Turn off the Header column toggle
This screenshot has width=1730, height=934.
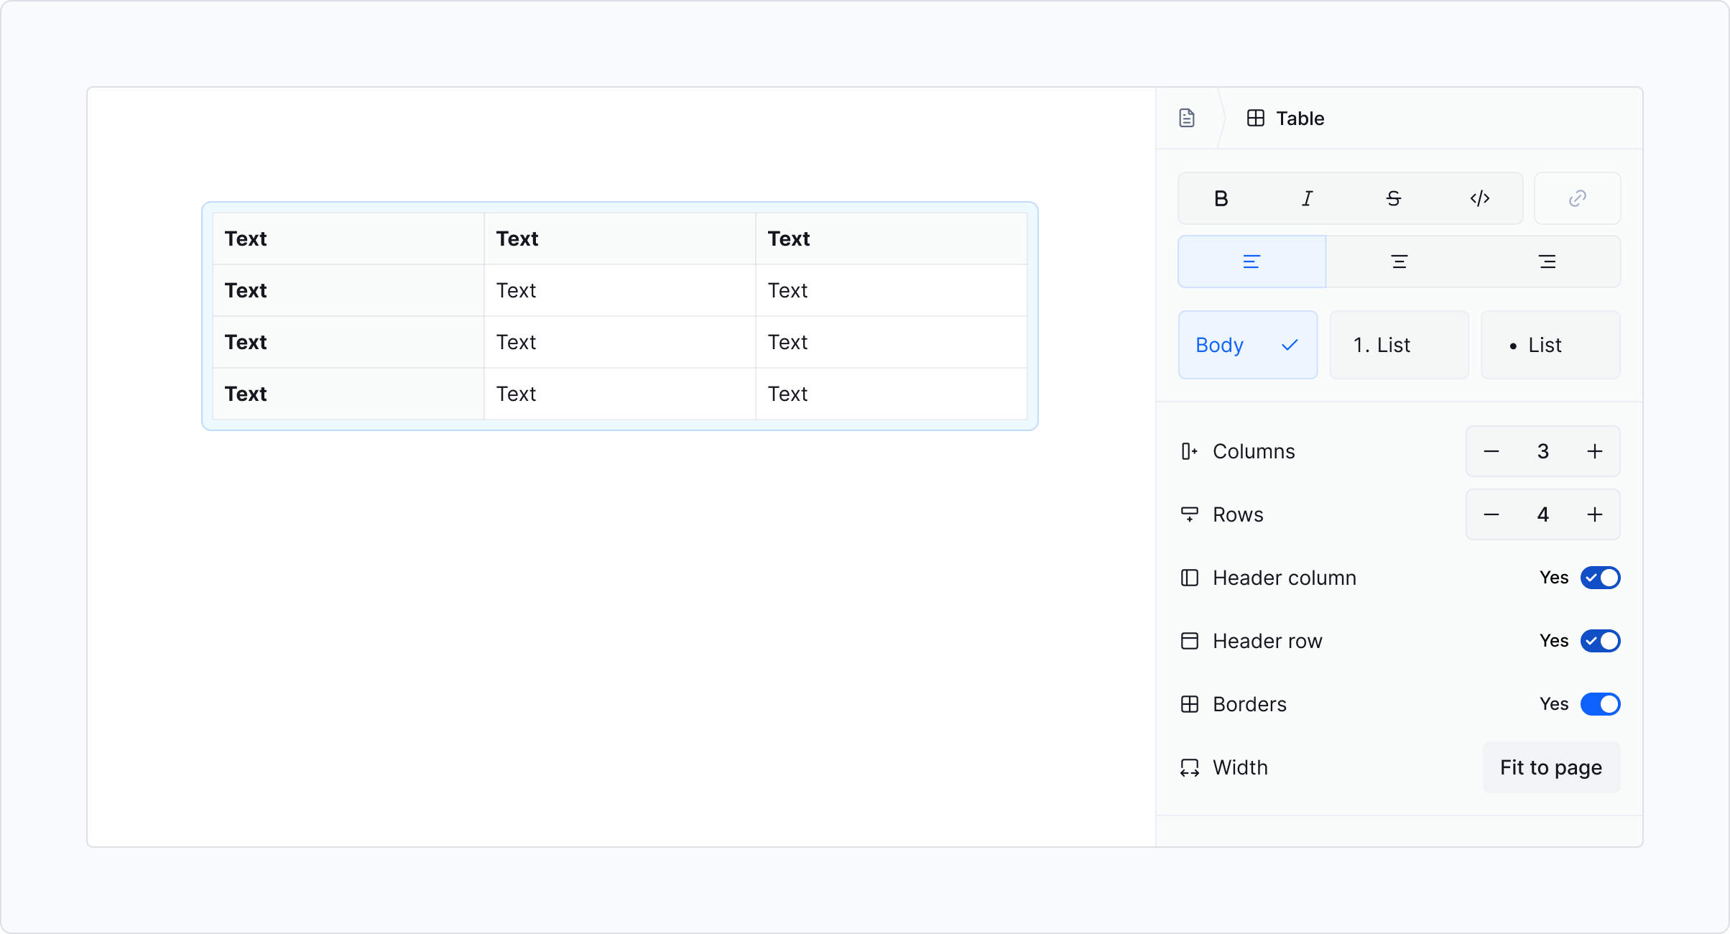[1600, 578]
